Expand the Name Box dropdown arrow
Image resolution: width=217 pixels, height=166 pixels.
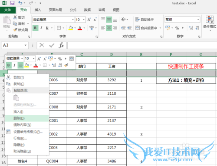pos(26,45)
